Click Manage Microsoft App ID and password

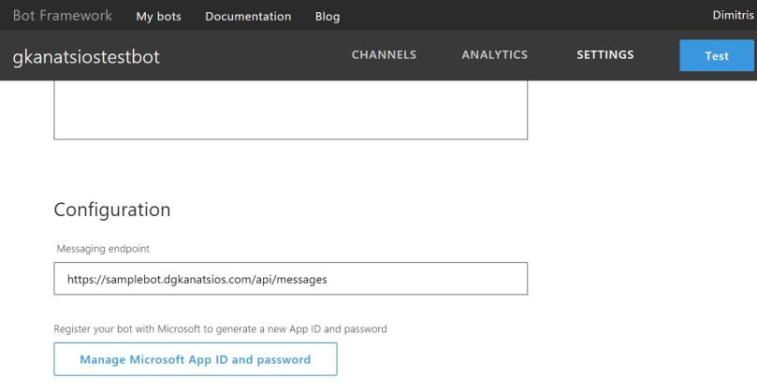(x=195, y=359)
